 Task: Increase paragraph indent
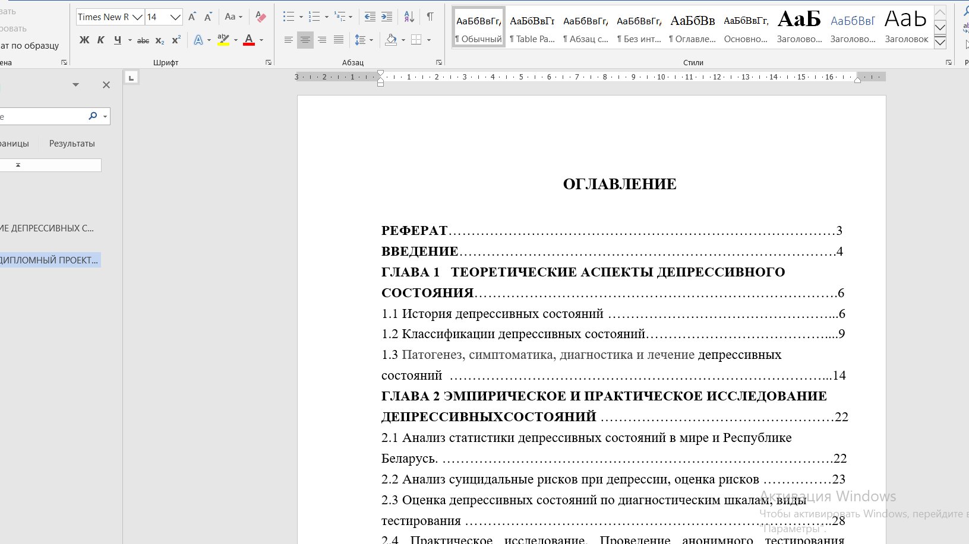387,17
